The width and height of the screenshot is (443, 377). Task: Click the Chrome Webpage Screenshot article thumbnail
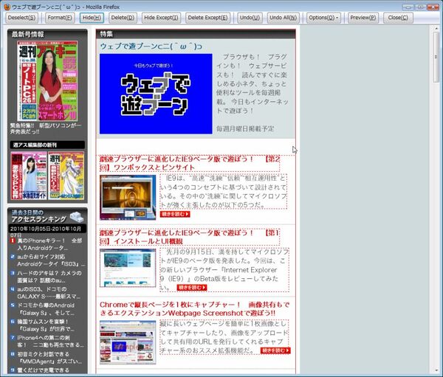point(128,342)
